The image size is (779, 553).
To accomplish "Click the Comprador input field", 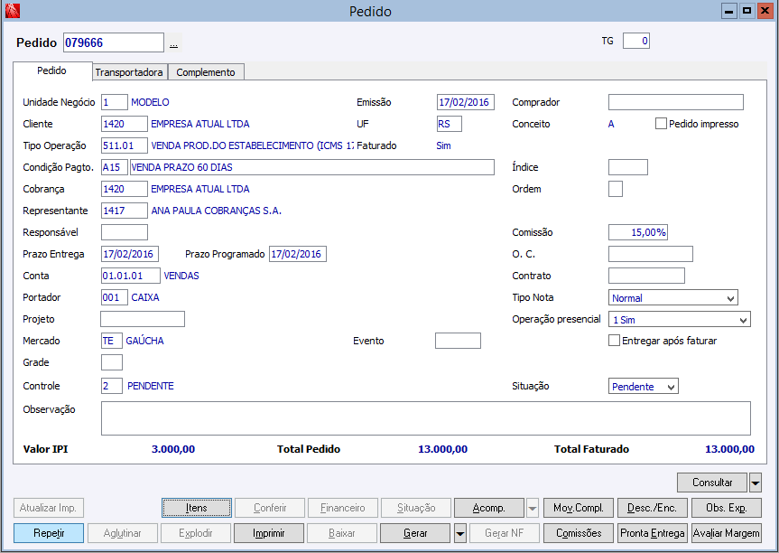I will click(676, 102).
